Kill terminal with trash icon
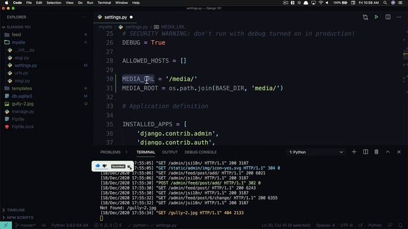Viewport: 408px width, 229px height. click(x=377, y=152)
